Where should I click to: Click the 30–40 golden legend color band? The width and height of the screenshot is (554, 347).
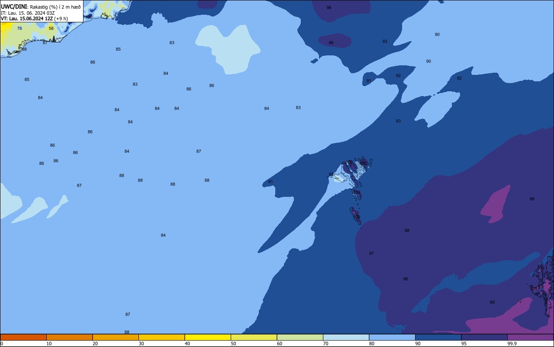(x=161, y=337)
